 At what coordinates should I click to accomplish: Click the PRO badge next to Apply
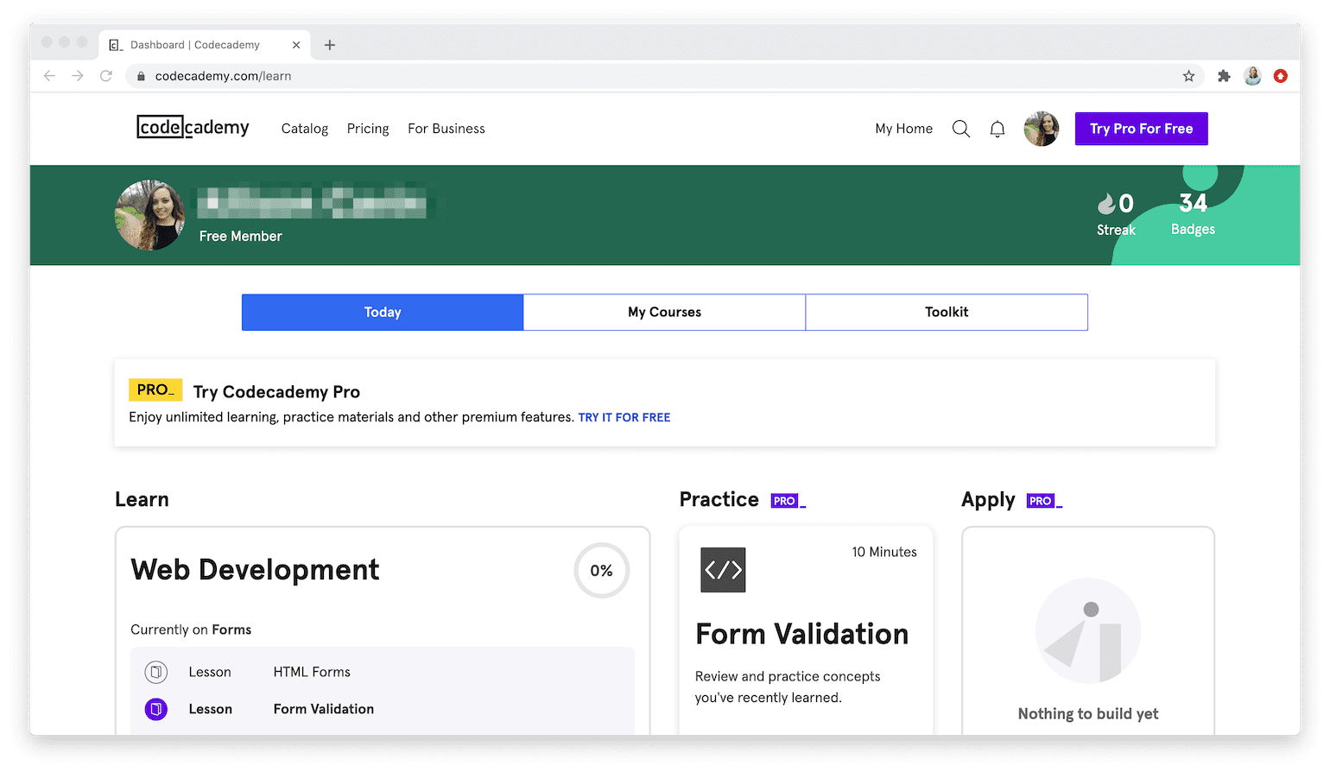point(1042,500)
